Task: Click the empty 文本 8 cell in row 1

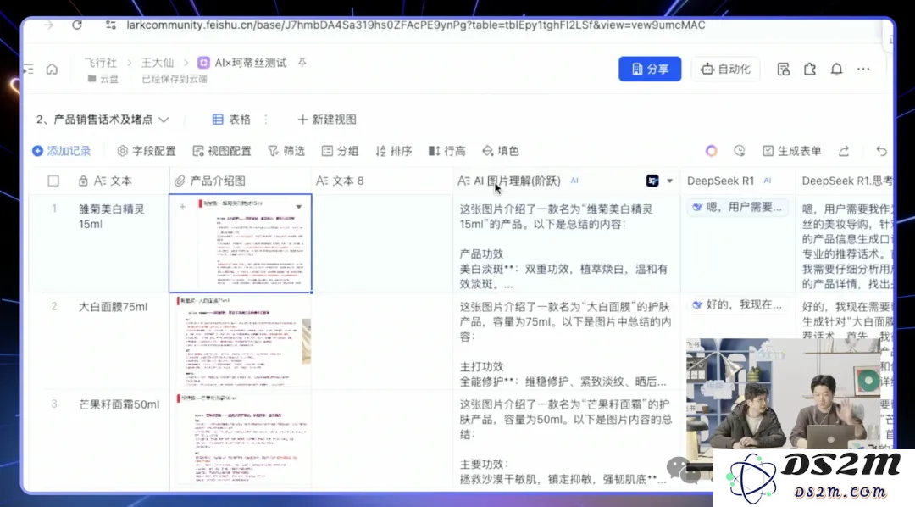Action: pos(381,243)
